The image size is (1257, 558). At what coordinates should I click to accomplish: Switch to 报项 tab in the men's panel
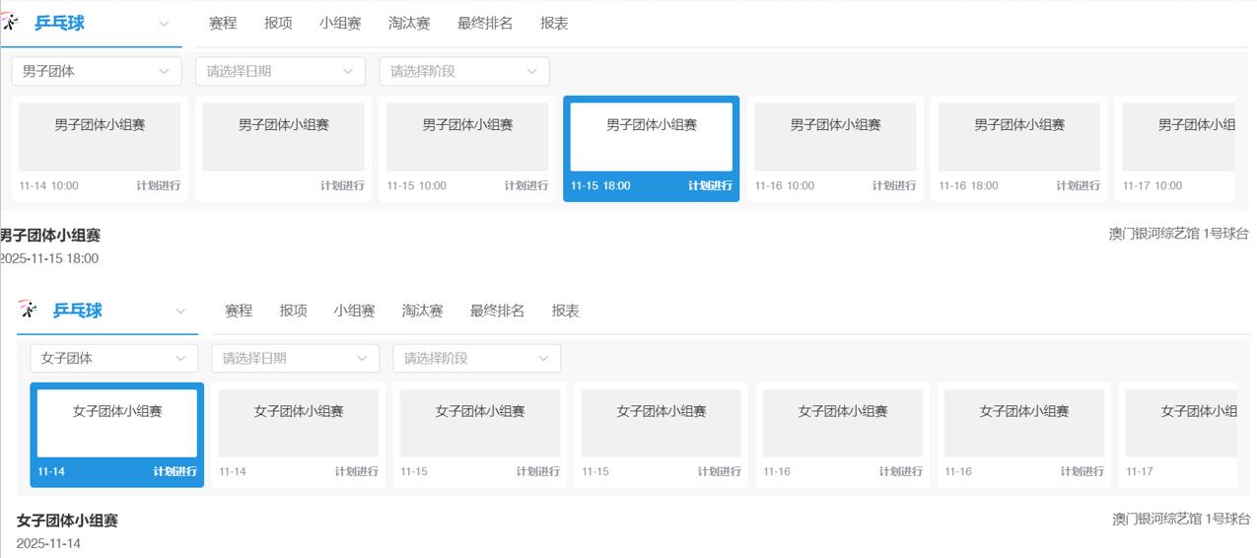click(278, 23)
